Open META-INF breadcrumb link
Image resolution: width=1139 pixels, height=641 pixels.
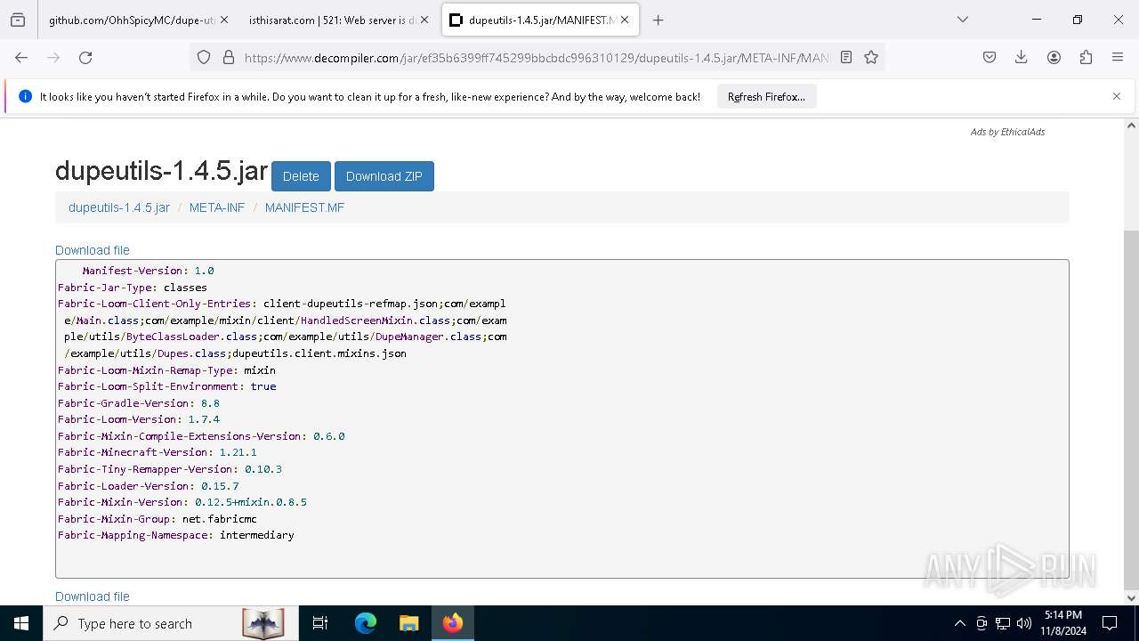(x=217, y=207)
